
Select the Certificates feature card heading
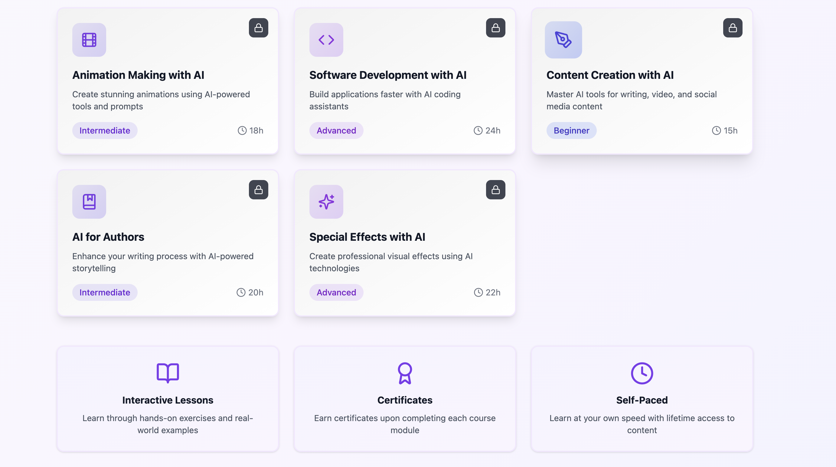(405, 400)
